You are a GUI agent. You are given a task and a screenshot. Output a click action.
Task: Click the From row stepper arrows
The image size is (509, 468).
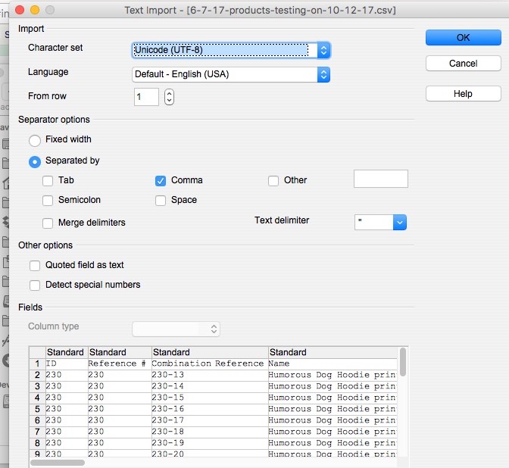(169, 97)
